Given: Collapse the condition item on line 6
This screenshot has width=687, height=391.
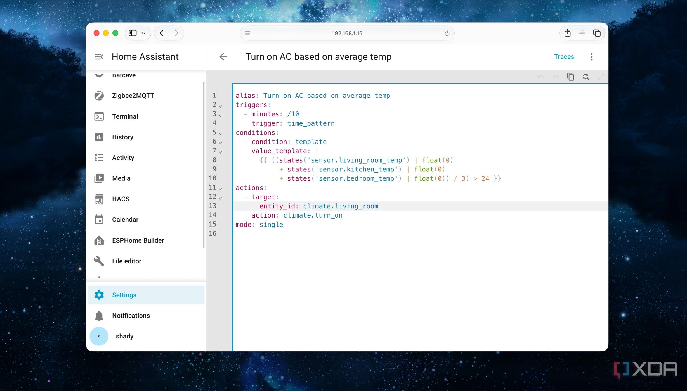Looking at the screenshot, I should 220,143.
